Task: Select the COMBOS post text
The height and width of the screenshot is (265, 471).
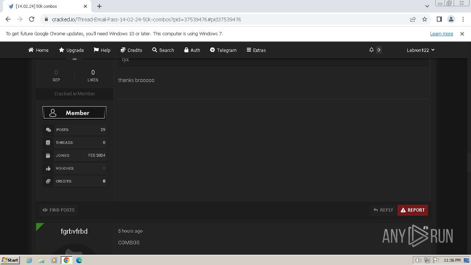Action: pos(129,243)
